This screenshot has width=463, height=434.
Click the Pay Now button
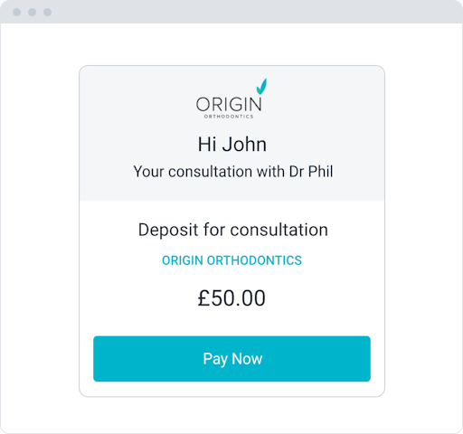click(x=231, y=359)
